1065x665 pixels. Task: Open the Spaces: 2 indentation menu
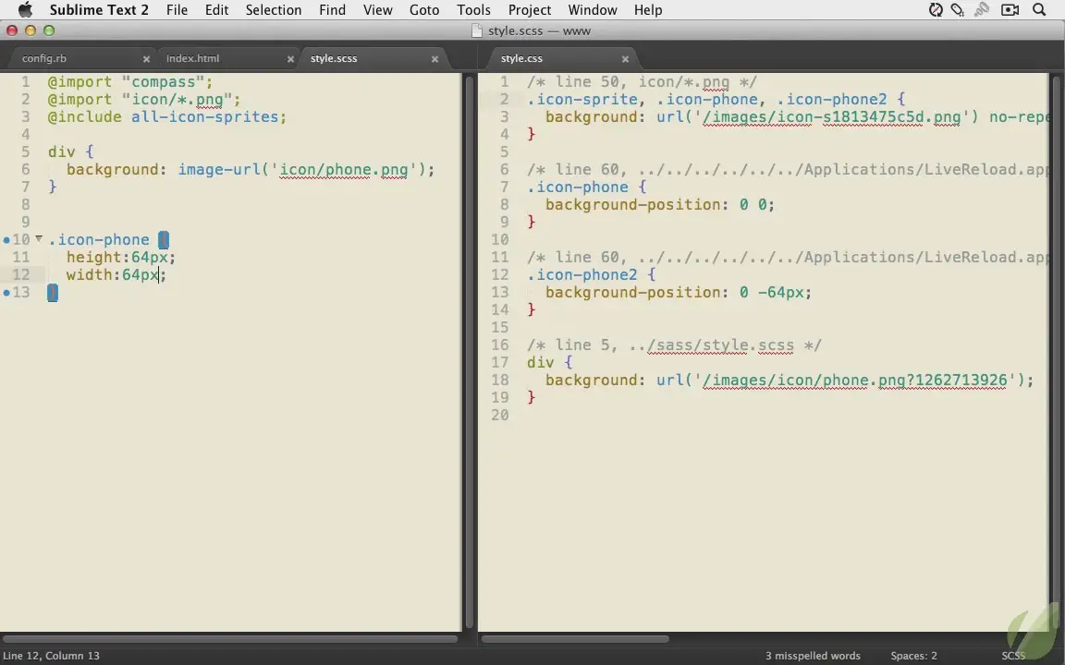[x=913, y=656]
